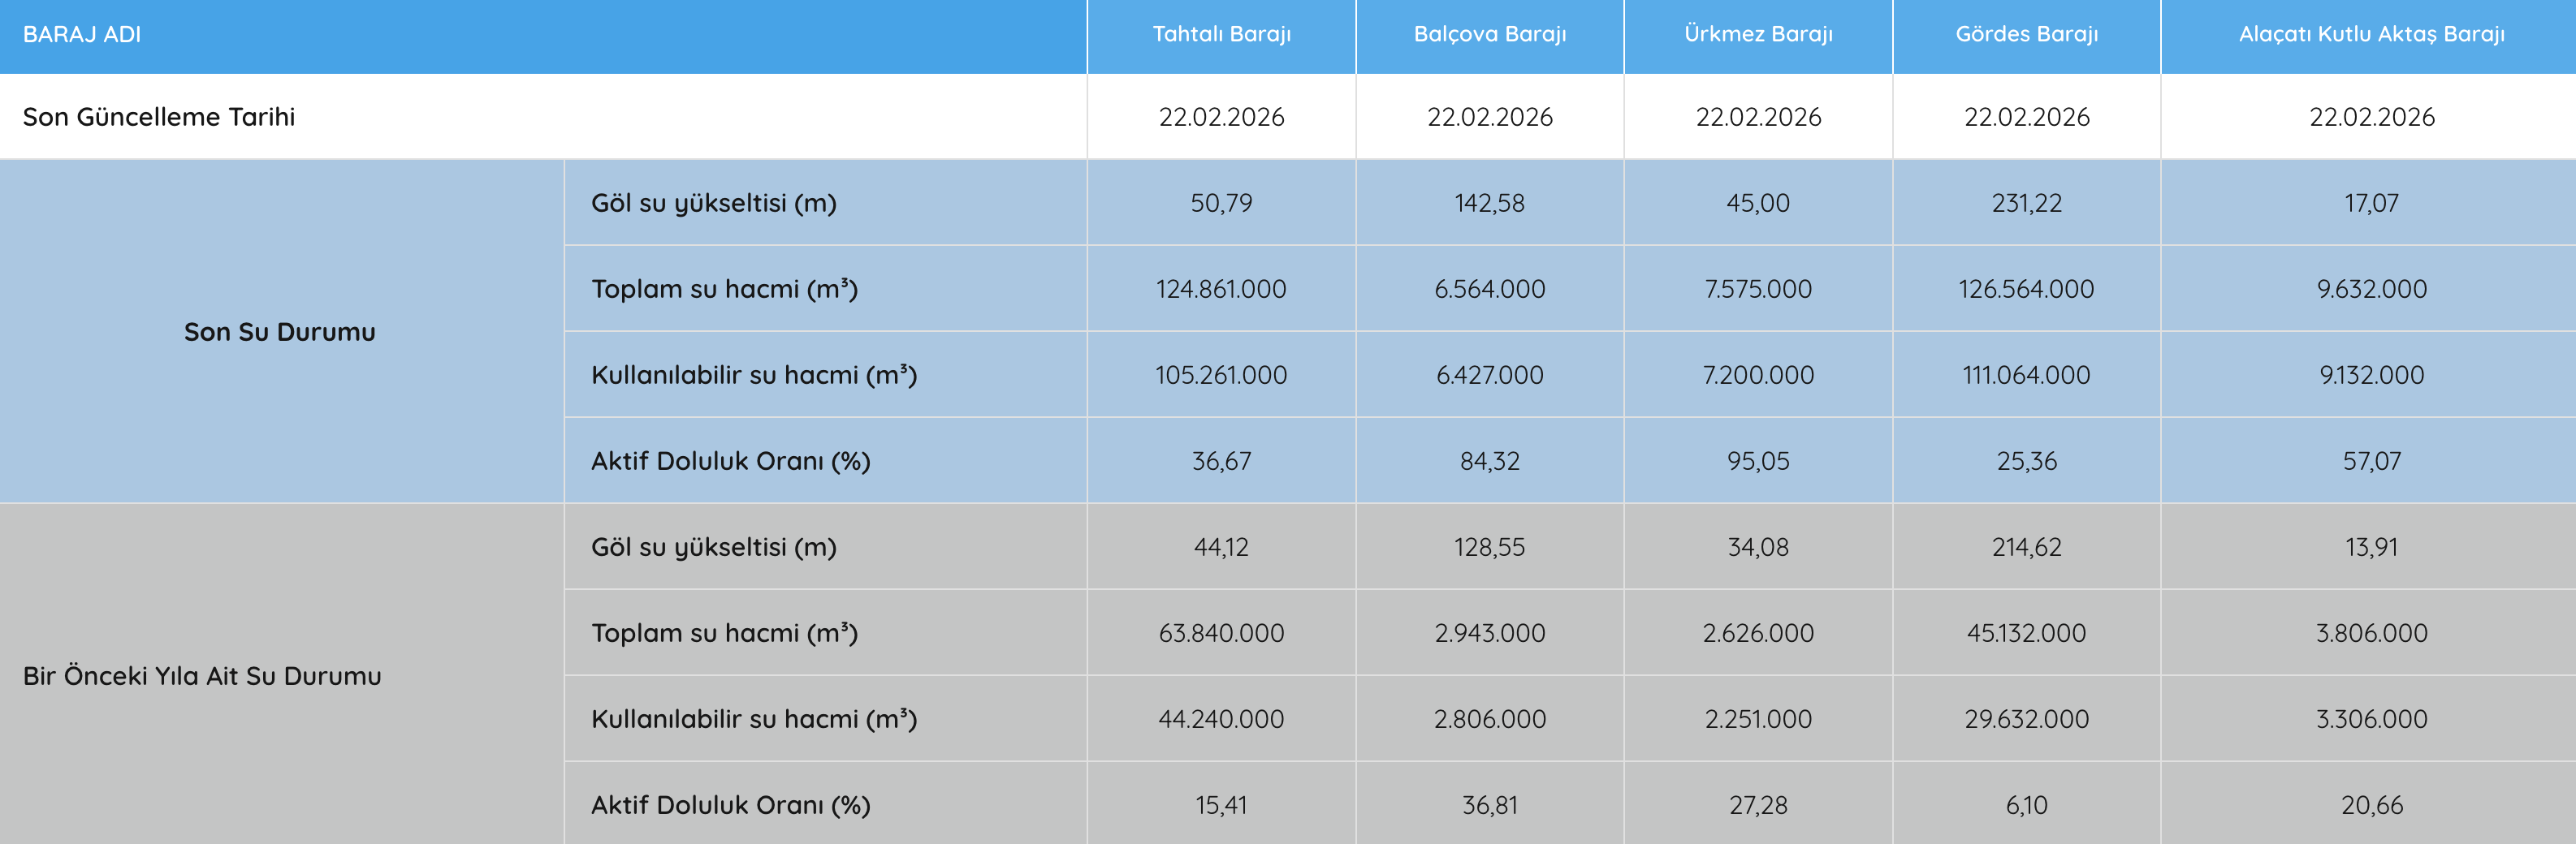2576x844 pixels.
Task: Select Gördes current lake level 231,22
Action: (2026, 204)
